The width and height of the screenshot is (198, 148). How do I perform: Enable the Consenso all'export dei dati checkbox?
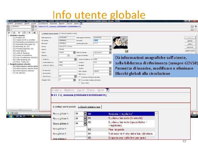click(80, 77)
